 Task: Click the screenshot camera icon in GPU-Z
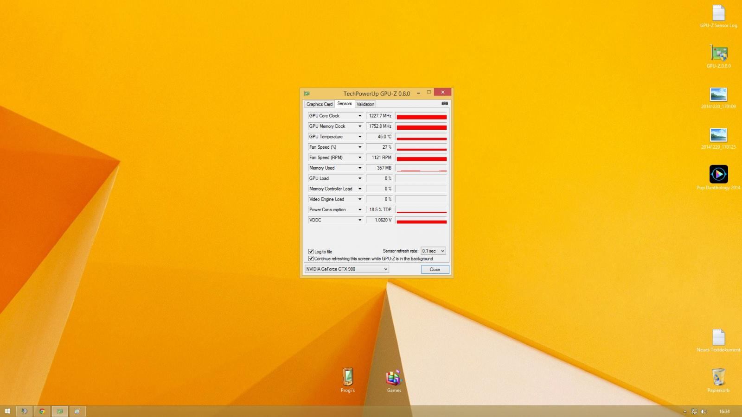[444, 103]
